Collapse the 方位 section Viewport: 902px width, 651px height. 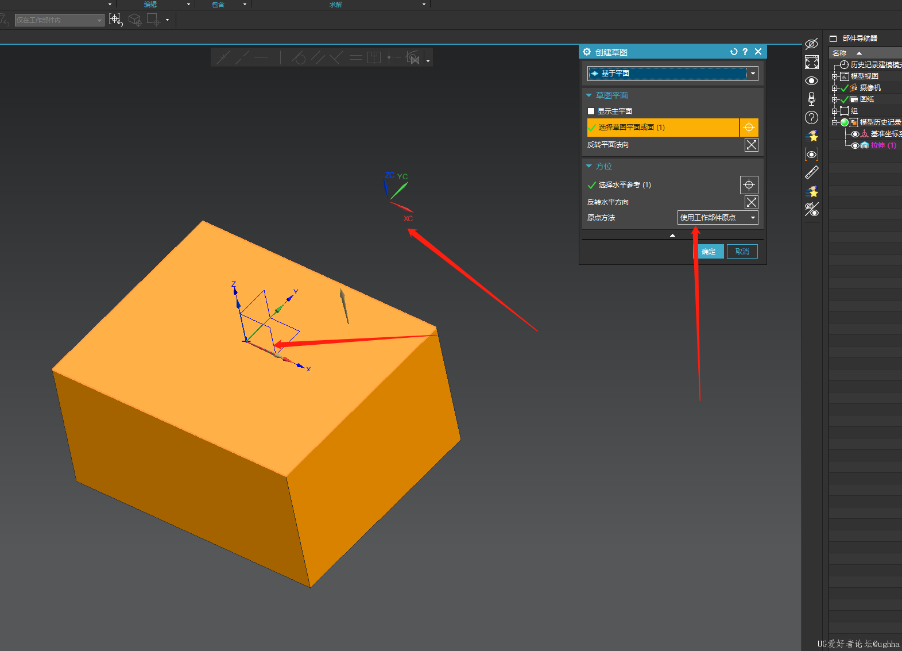589,166
